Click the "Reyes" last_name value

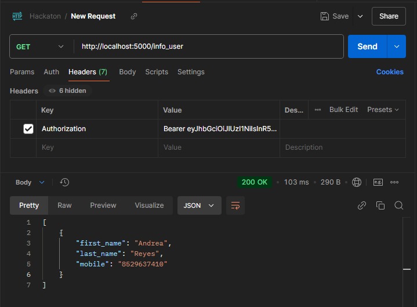click(x=144, y=254)
